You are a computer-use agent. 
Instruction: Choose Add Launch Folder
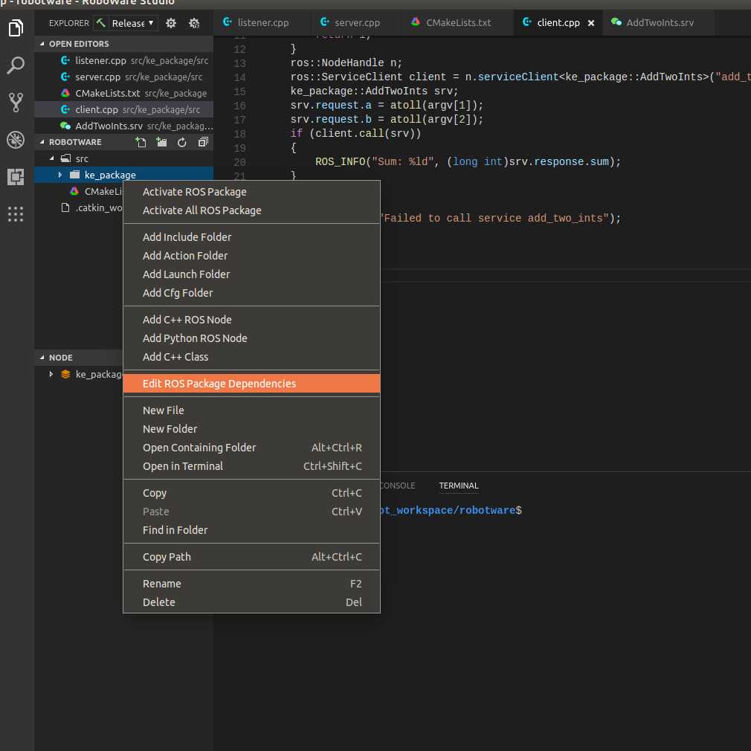(x=251, y=274)
